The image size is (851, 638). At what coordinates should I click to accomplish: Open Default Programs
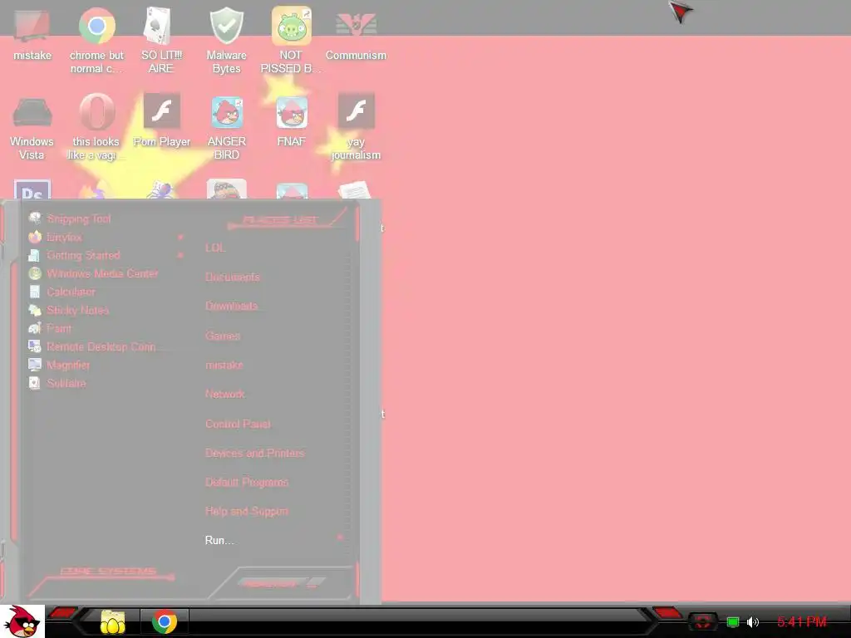[x=247, y=483]
